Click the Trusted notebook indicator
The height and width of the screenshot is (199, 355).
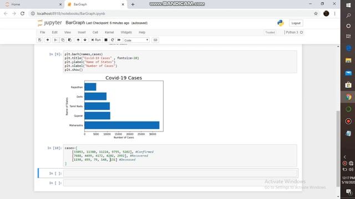[x=270, y=33]
